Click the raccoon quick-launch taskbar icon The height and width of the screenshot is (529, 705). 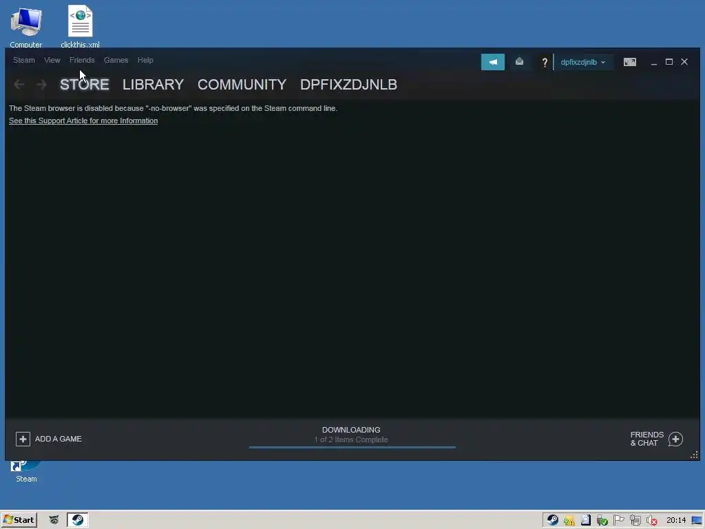(x=54, y=520)
